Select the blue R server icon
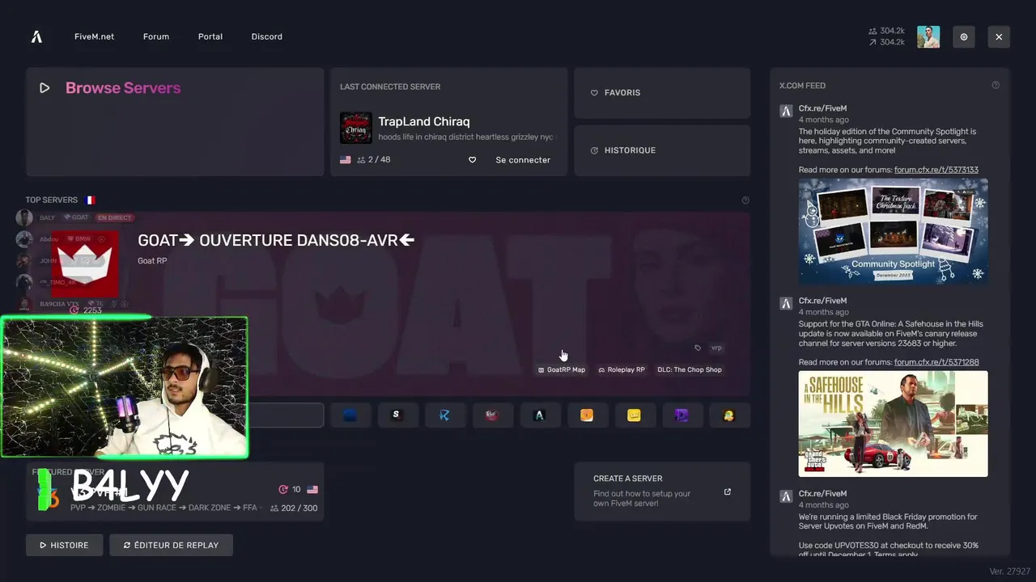 click(444, 415)
